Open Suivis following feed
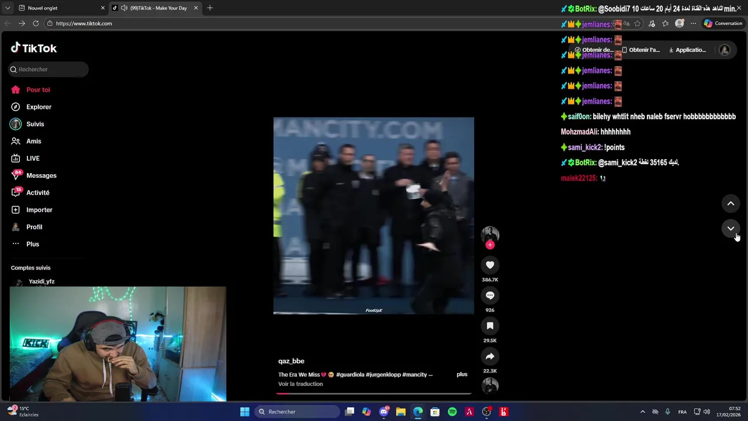748x421 pixels. pyautogui.click(x=27, y=124)
